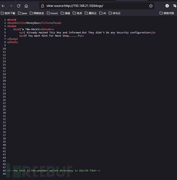Click the closing </html> tag on line 8
The image size is (177, 180).
pyautogui.click(x=13, y=42)
